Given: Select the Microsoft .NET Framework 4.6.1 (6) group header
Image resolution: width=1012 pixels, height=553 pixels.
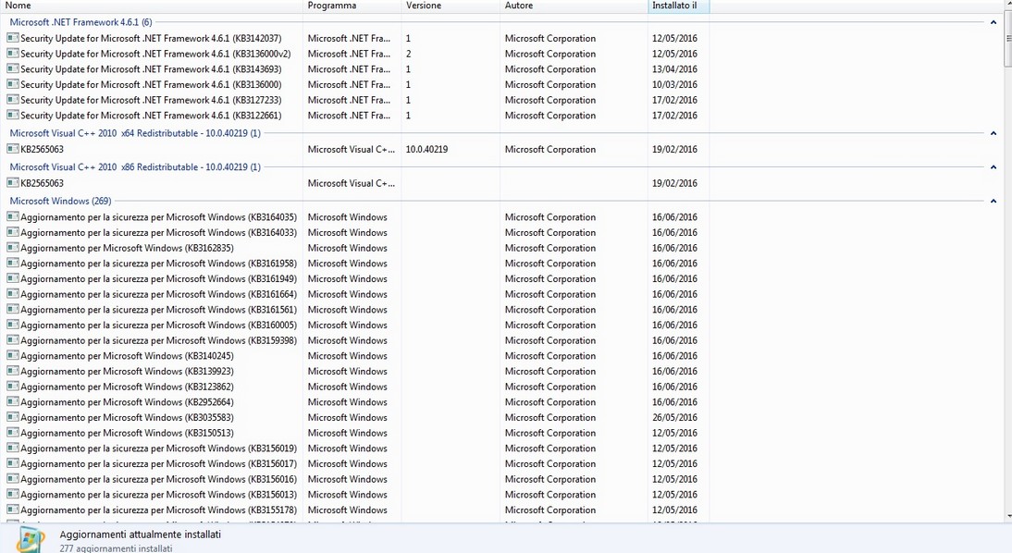Looking at the screenshot, I should click(80, 22).
